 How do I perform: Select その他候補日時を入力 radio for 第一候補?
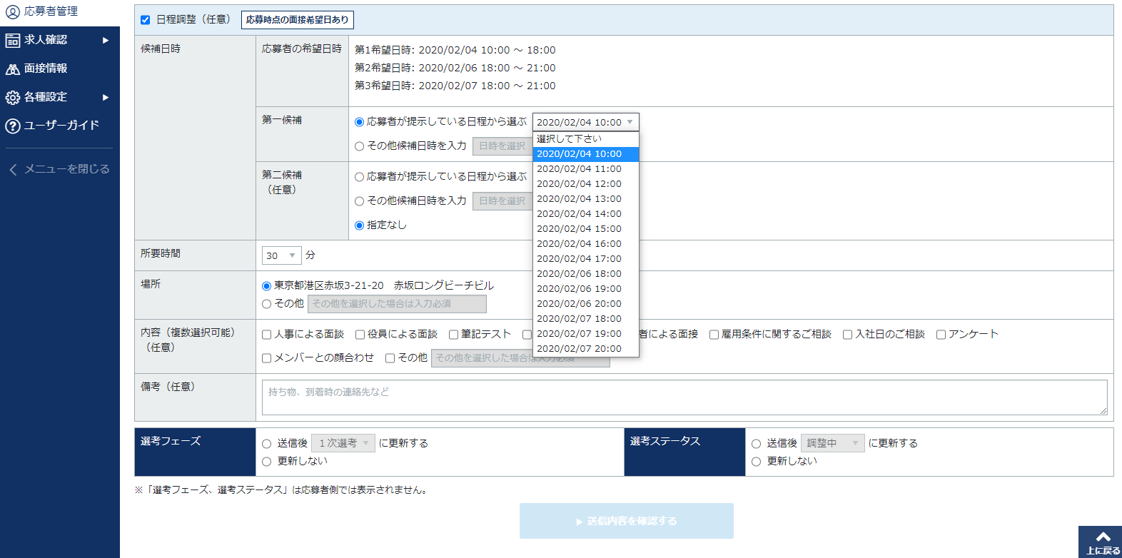[359, 146]
